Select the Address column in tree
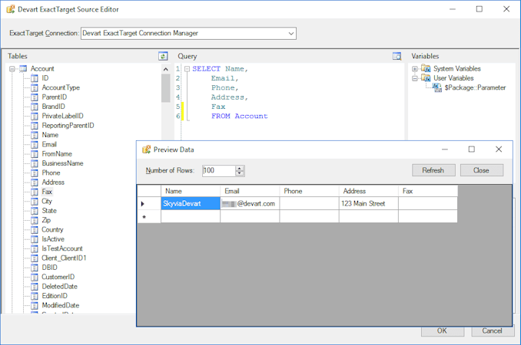 pyautogui.click(x=53, y=182)
